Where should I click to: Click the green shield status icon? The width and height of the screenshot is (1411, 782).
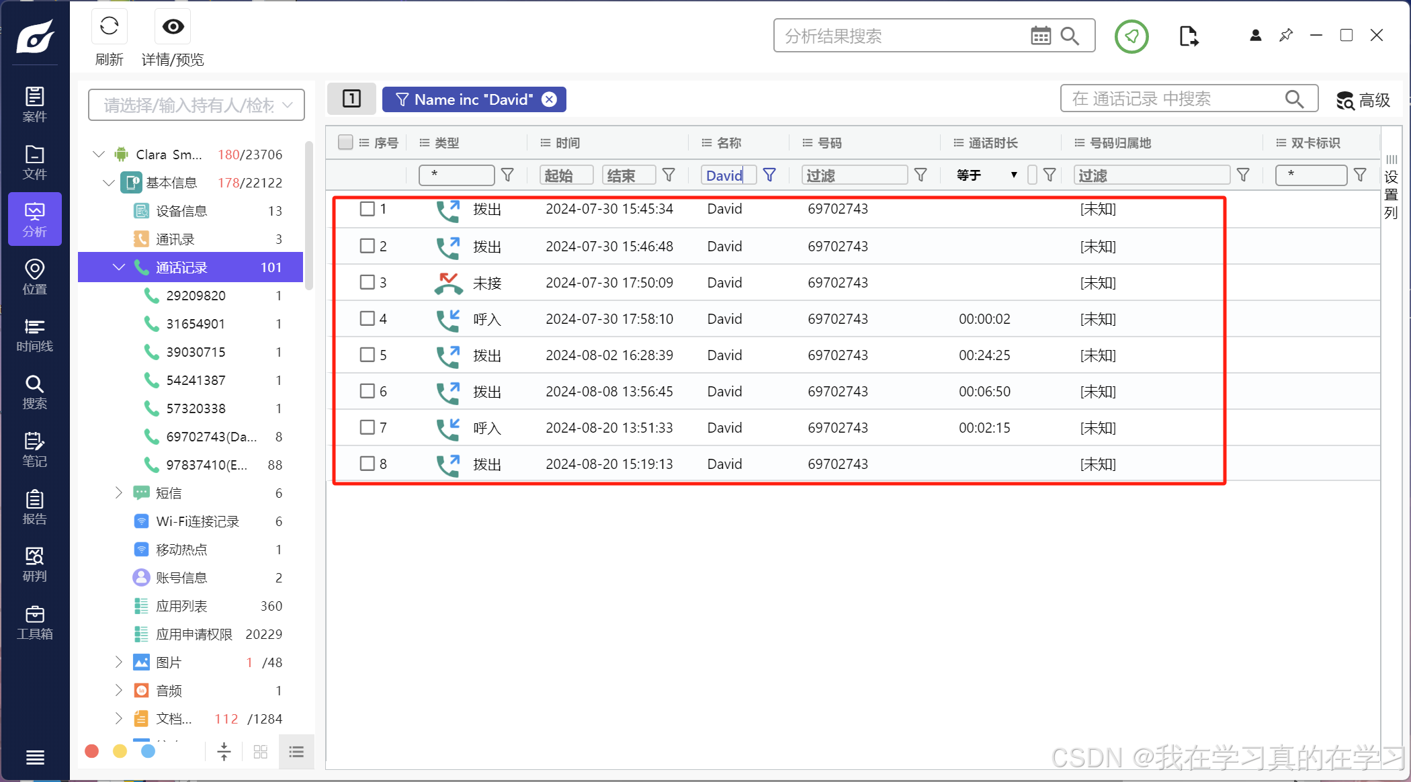pos(1131,36)
